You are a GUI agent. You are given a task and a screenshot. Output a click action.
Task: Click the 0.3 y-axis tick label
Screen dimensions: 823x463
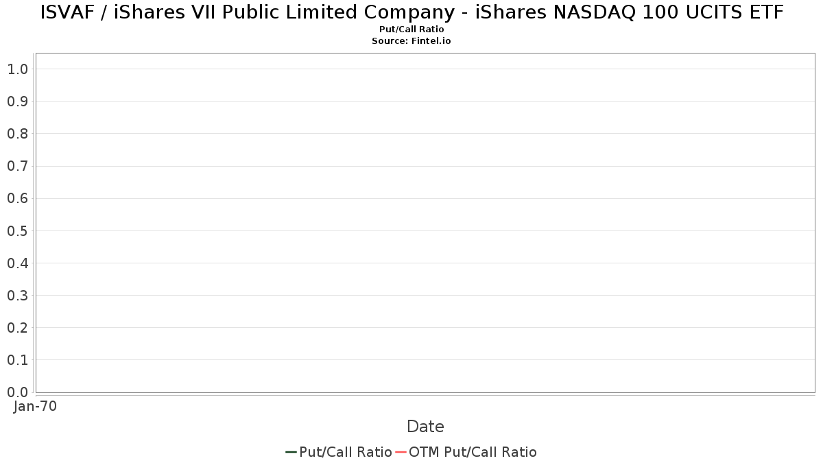[17, 296]
